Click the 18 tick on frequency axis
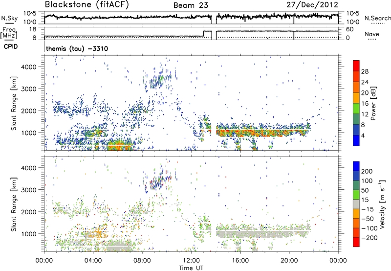The width and height of the screenshot is (391, 271). pos(33,29)
